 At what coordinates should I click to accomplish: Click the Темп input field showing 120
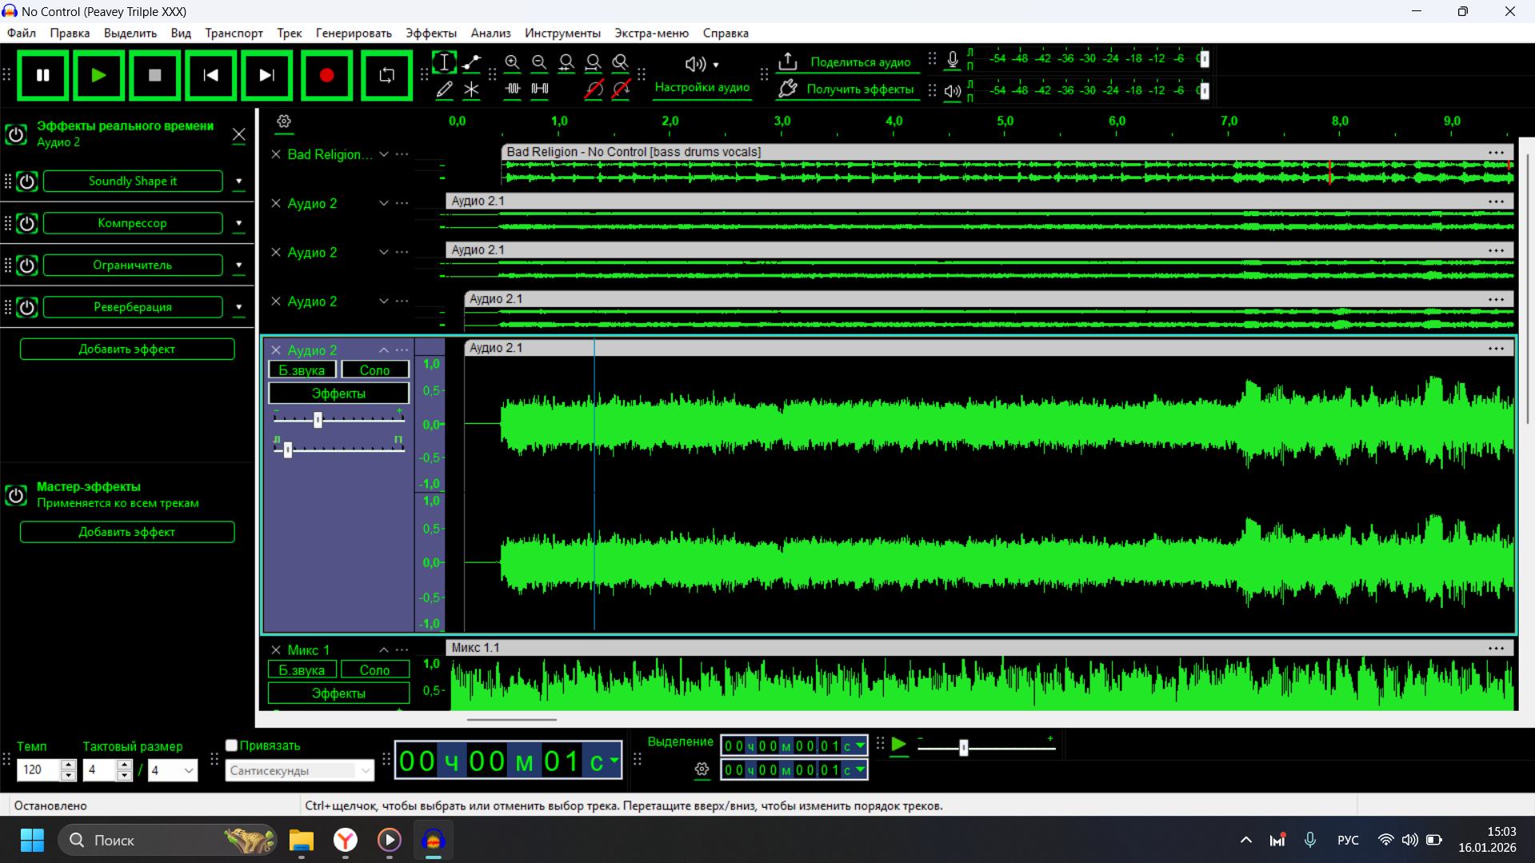(x=38, y=770)
